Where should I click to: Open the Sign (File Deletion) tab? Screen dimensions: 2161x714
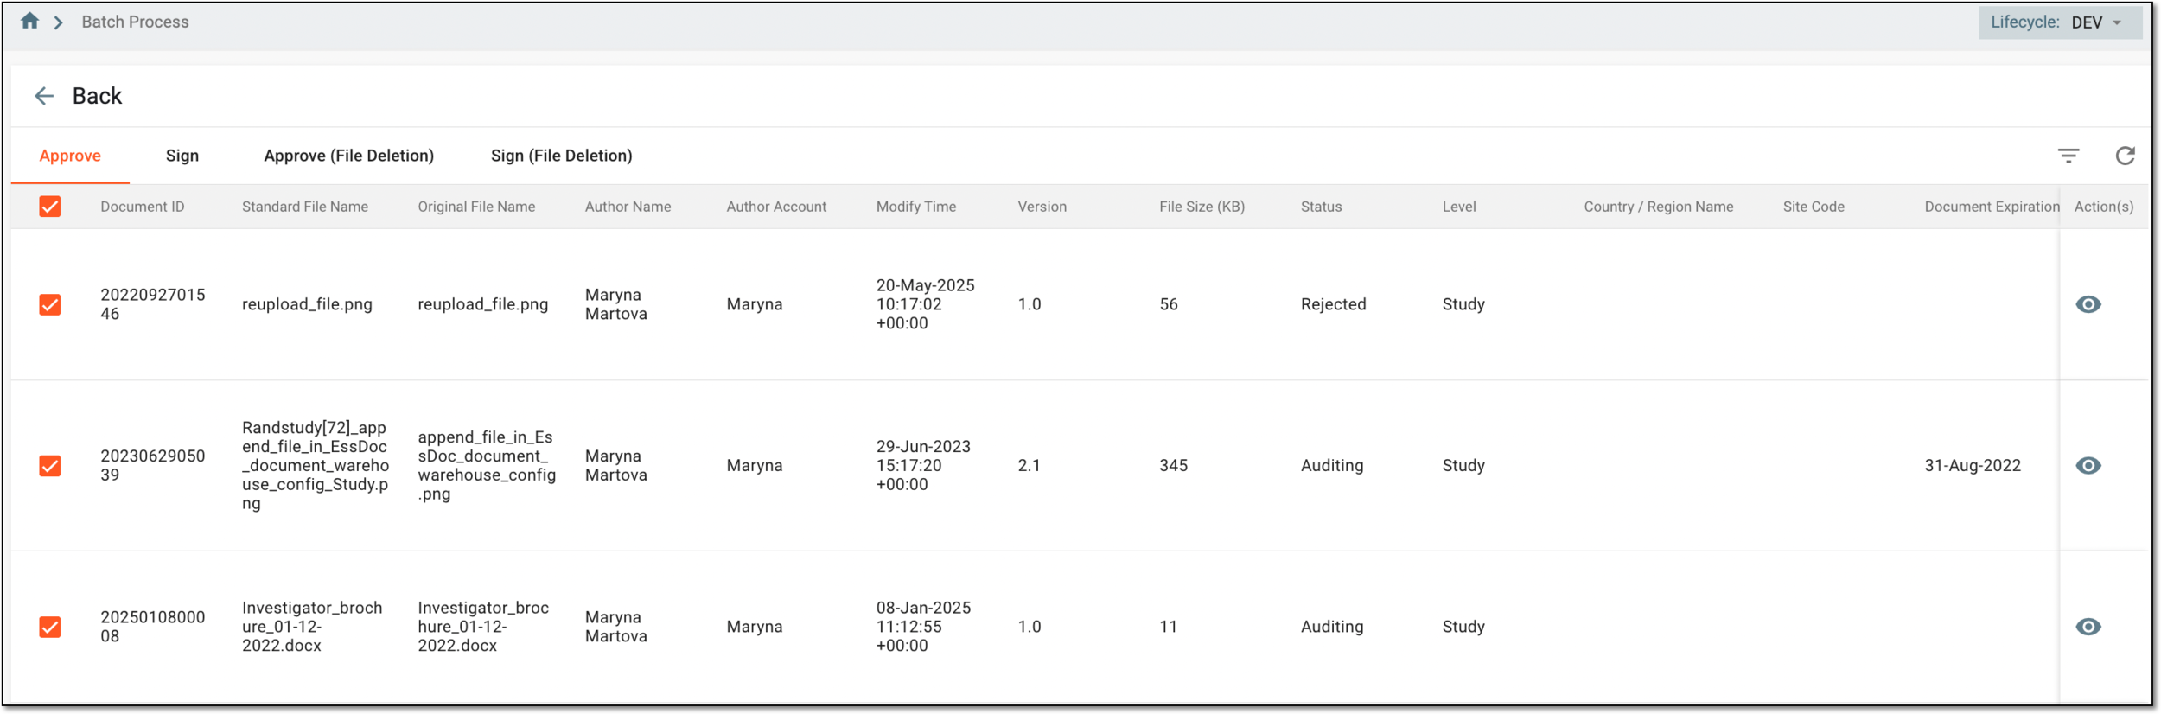coord(562,156)
